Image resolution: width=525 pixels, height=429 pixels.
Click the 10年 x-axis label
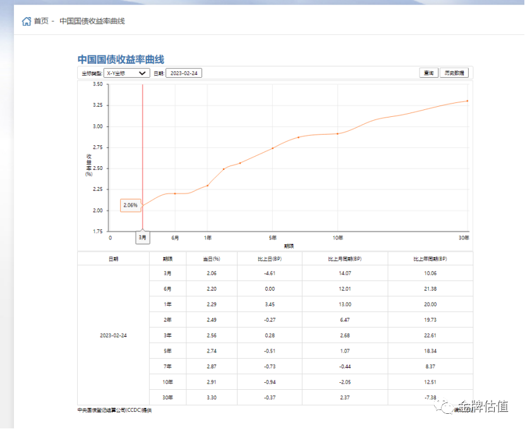tap(337, 238)
